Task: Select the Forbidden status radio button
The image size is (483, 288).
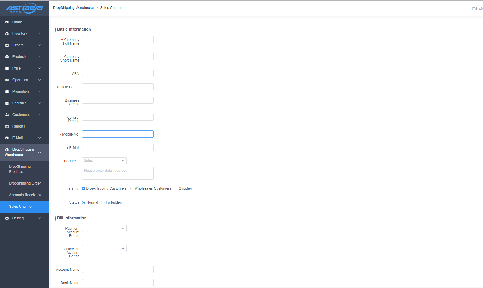Action: [103, 202]
